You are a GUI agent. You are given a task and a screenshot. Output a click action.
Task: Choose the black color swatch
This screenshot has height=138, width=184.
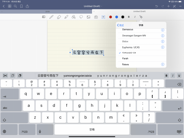coord(123,17)
